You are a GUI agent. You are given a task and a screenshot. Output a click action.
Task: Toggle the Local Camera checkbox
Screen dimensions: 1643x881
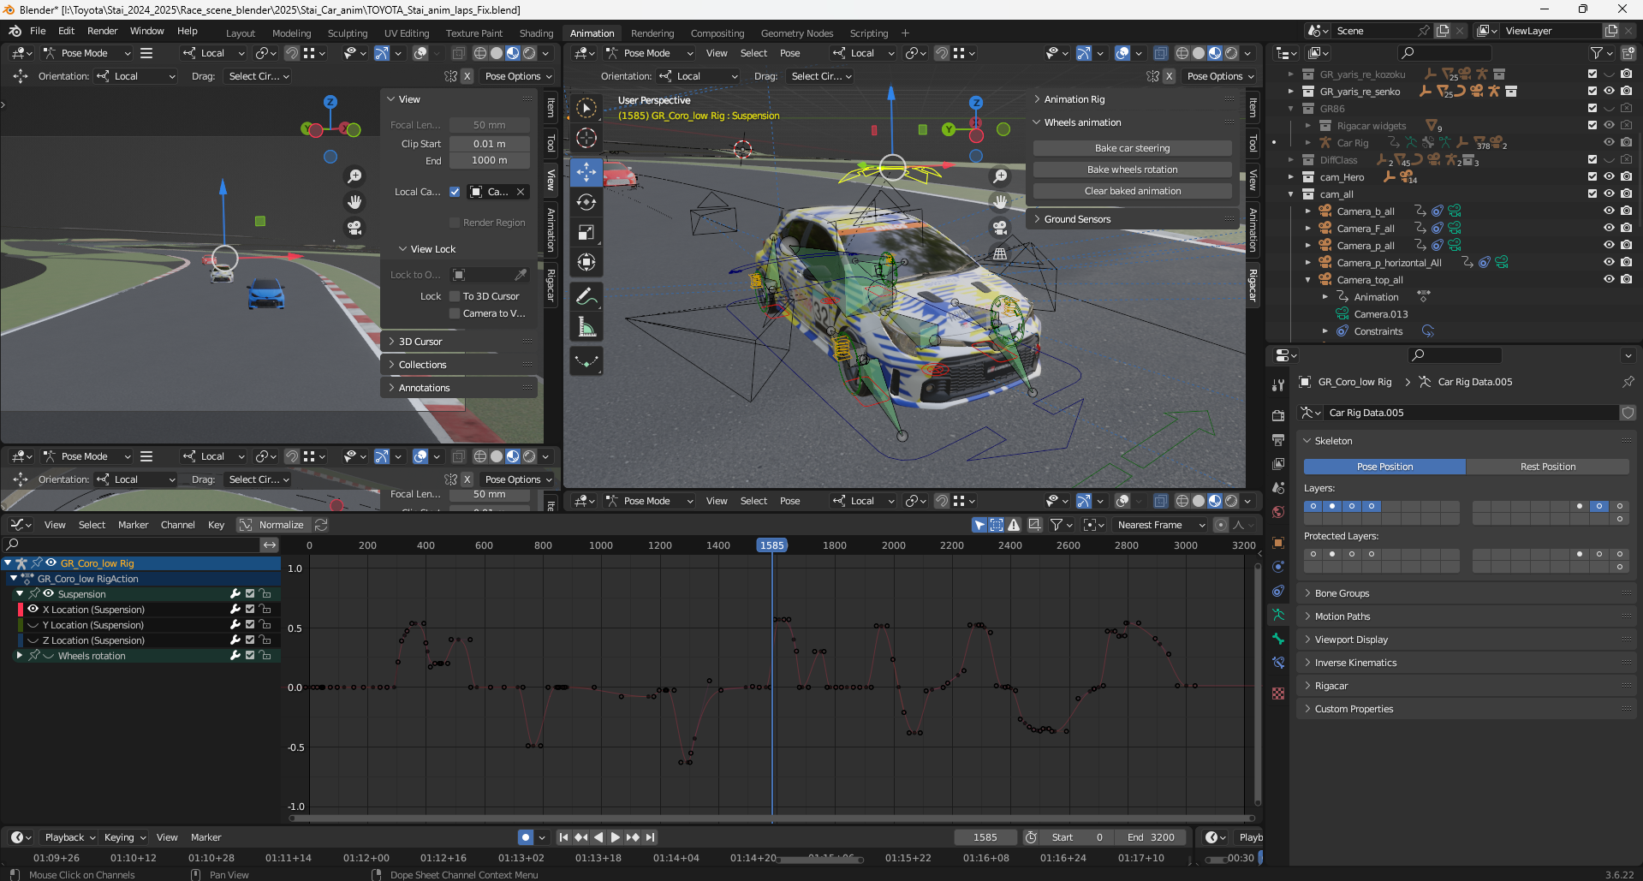click(x=455, y=192)
